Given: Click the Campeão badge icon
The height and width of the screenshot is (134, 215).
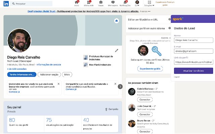Looking at the screenshot, I should (106, 109).
